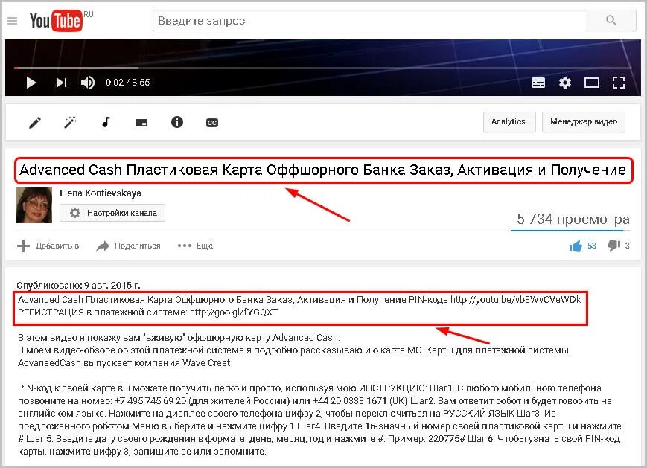Play the video
This screenshot has height=468, width=647.
tap(31, 83)
